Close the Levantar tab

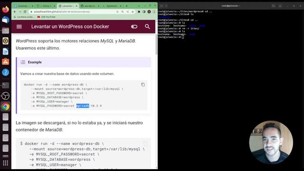76,6
